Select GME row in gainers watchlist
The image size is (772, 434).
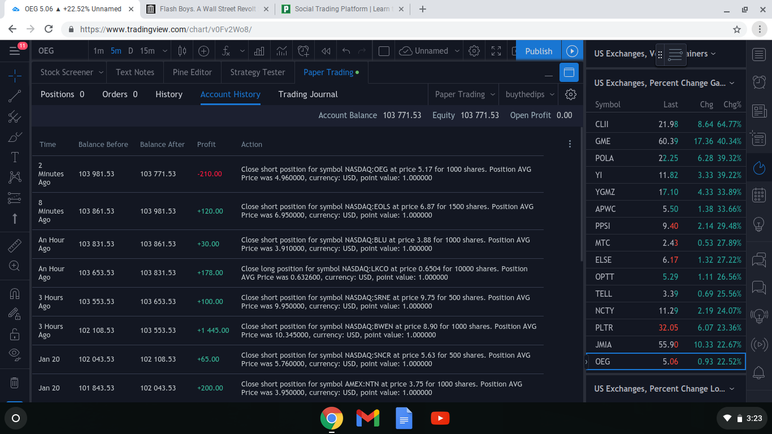click(666, 141)
